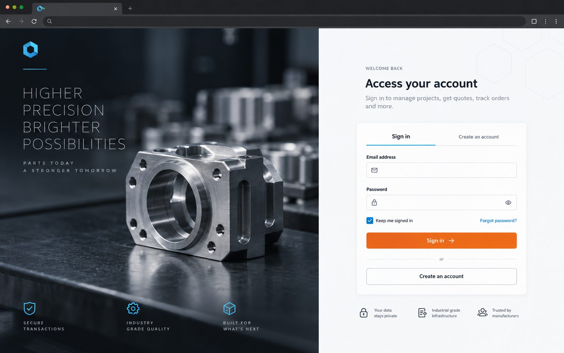The height and width of the screenshot is (353, 564).
Task: Click the browser address bar
Action: pos(284,21)
